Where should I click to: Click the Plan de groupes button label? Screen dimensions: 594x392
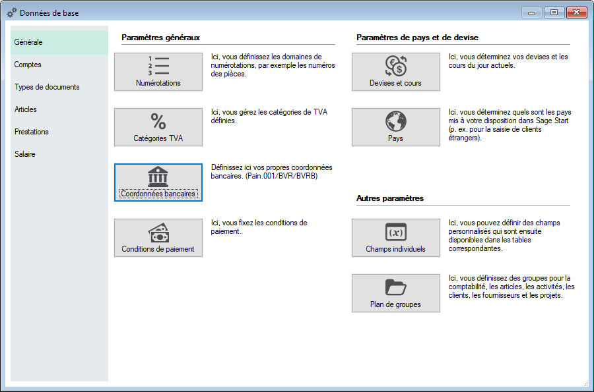tap(395, 304)
